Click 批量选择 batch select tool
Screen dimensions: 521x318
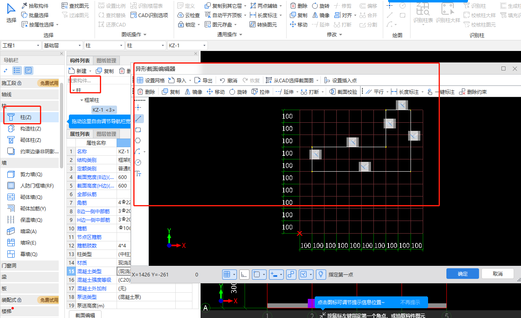click(x=35, y=15)
